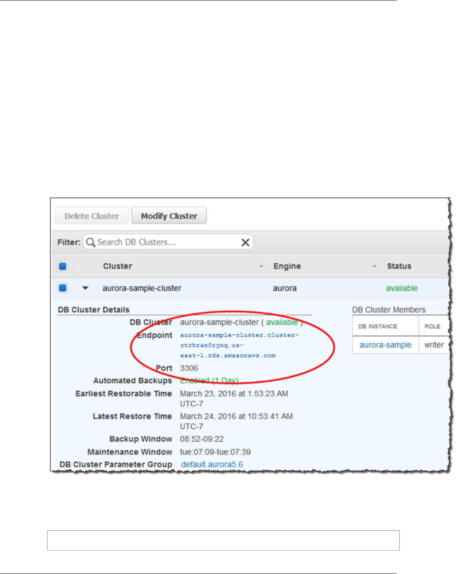Click the writer role cell

click(x=434, y=345)
